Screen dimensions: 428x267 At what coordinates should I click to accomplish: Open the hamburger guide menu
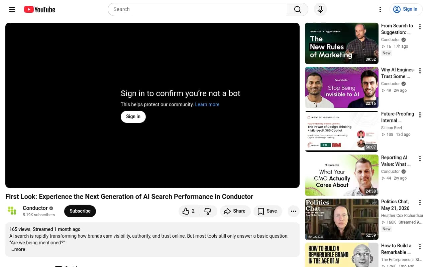(12, 9)
